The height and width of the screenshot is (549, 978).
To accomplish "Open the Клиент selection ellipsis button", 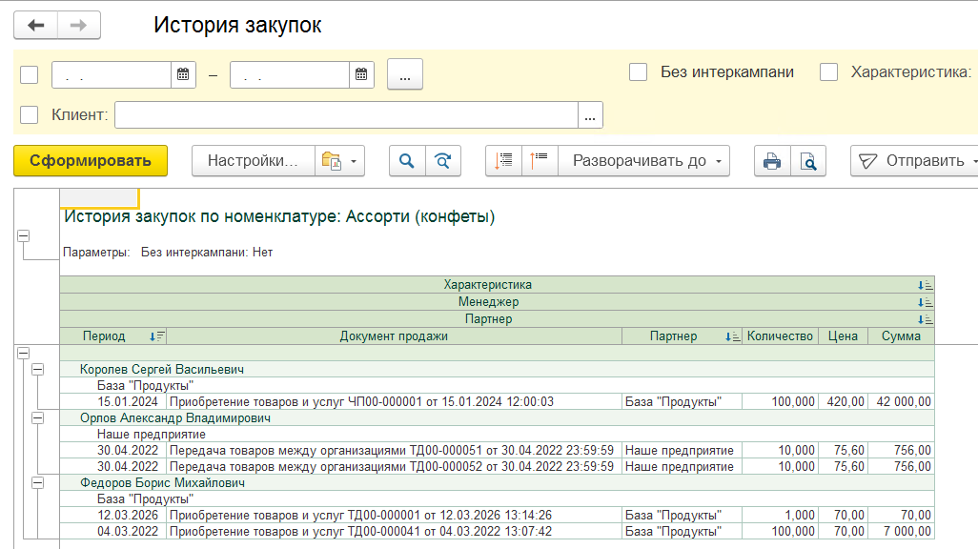I will [590, 115].
